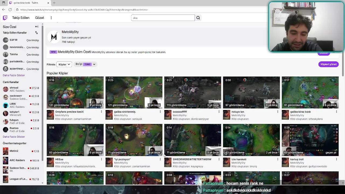The height and width of the screenshot is (194, 345).
Task: Open options for HEEaa clip
Action: point(101,159)
